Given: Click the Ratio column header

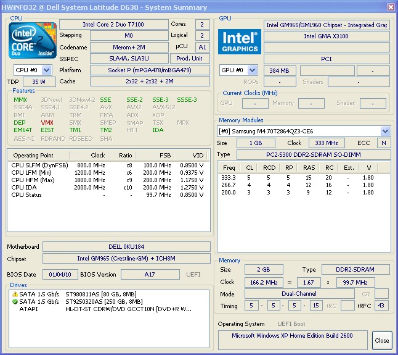Looking at the screenshot, I should [122, 156].
